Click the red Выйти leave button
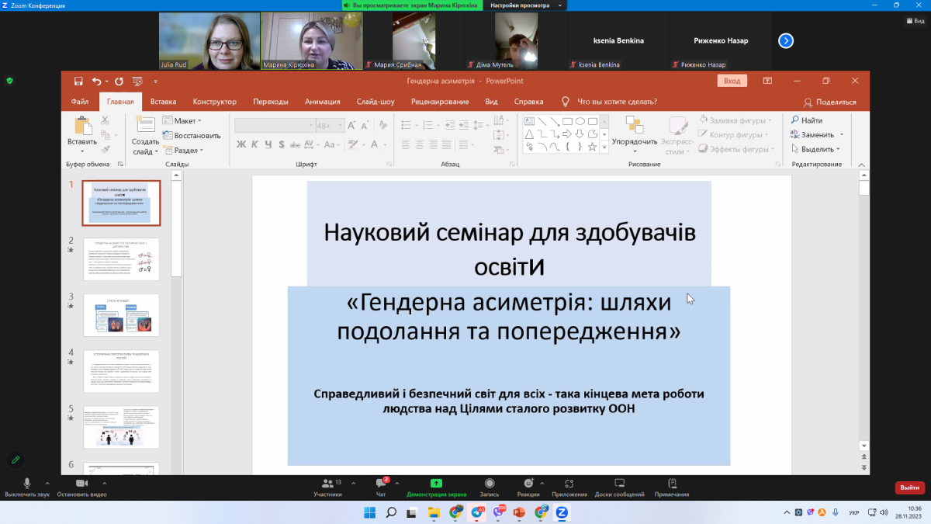 click(909, 488)
